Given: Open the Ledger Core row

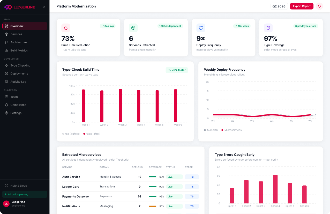Looking at the screenshot, I should tap(131, 187).
